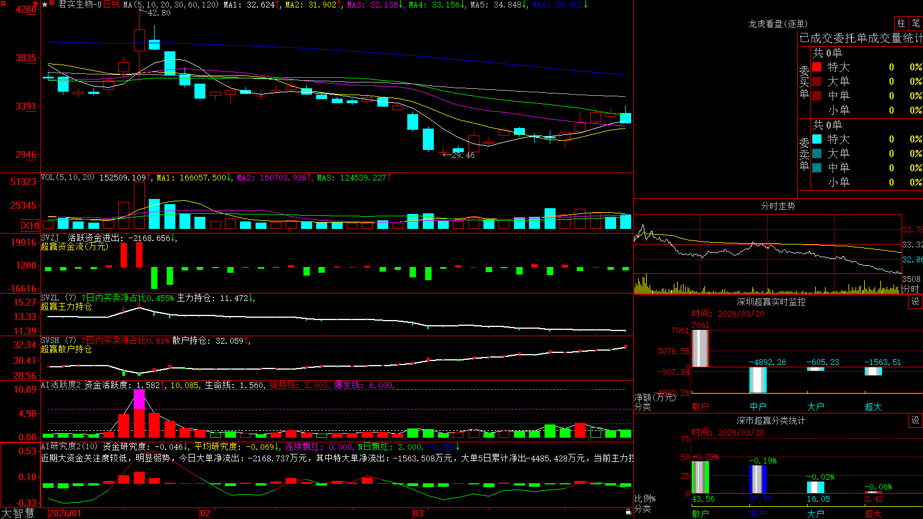Open the VOL(5,10,20) indicator settings
Viewport: 923px width, 519px height.
pos(67,178)
